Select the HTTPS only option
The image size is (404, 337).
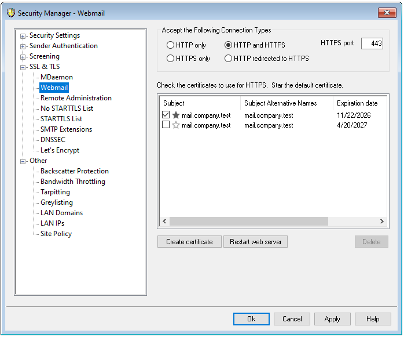(170, 59)
